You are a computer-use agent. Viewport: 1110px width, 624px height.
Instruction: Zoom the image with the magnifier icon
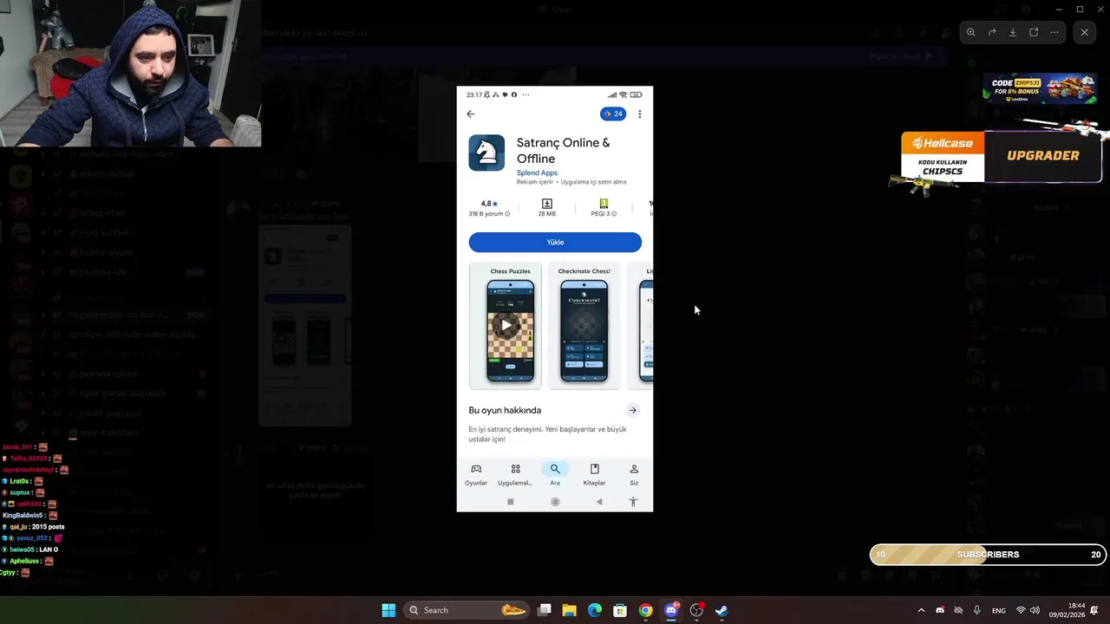coord(970,32)
